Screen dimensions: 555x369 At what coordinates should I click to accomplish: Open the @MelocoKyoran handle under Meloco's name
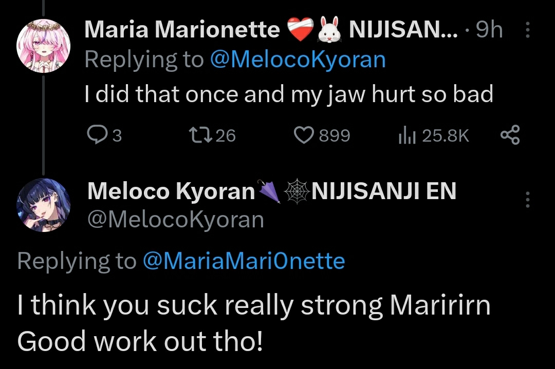(x=176, y=220)
